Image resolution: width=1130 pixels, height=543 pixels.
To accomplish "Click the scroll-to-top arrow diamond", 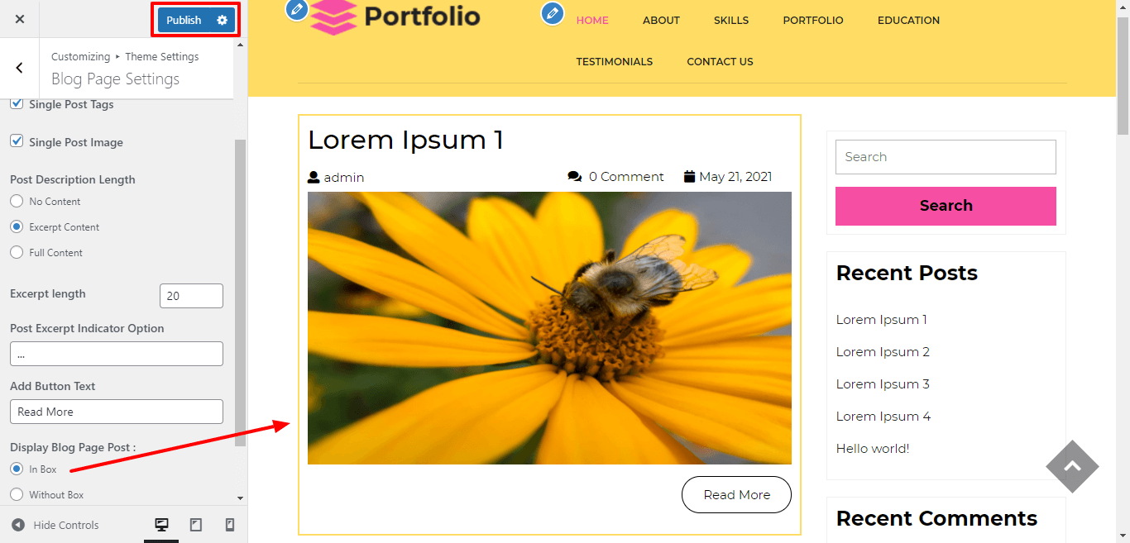I will click(1072, 466).
